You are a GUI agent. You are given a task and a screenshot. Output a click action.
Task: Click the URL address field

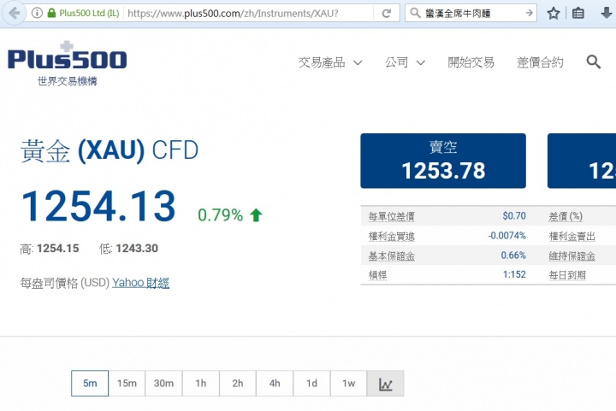[249, 14]
